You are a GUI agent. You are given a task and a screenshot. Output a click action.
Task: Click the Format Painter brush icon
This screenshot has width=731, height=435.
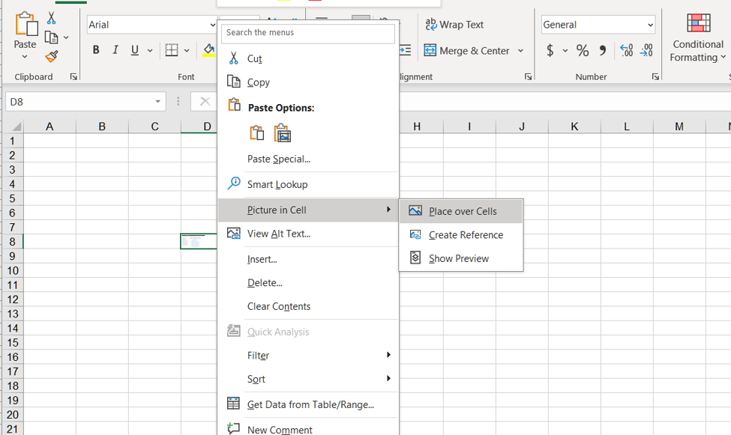click(51, 57)
